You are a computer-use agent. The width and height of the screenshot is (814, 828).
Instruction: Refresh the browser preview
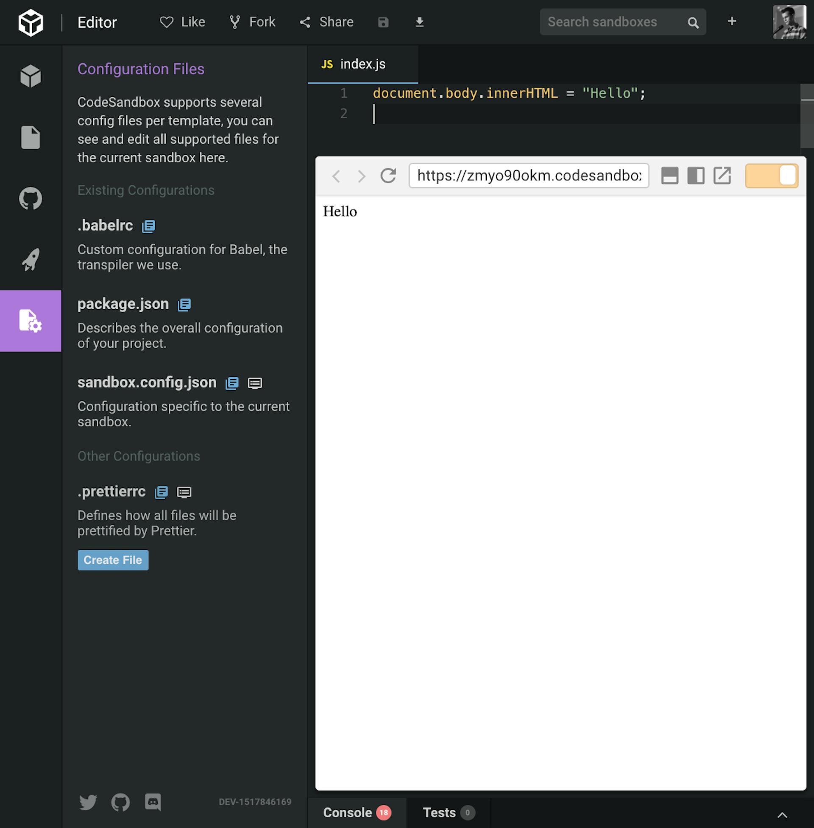[x=387, y=176]
